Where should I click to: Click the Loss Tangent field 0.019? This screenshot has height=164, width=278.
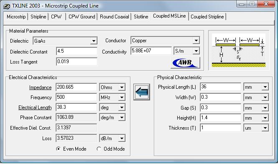[x=77, y=61]
